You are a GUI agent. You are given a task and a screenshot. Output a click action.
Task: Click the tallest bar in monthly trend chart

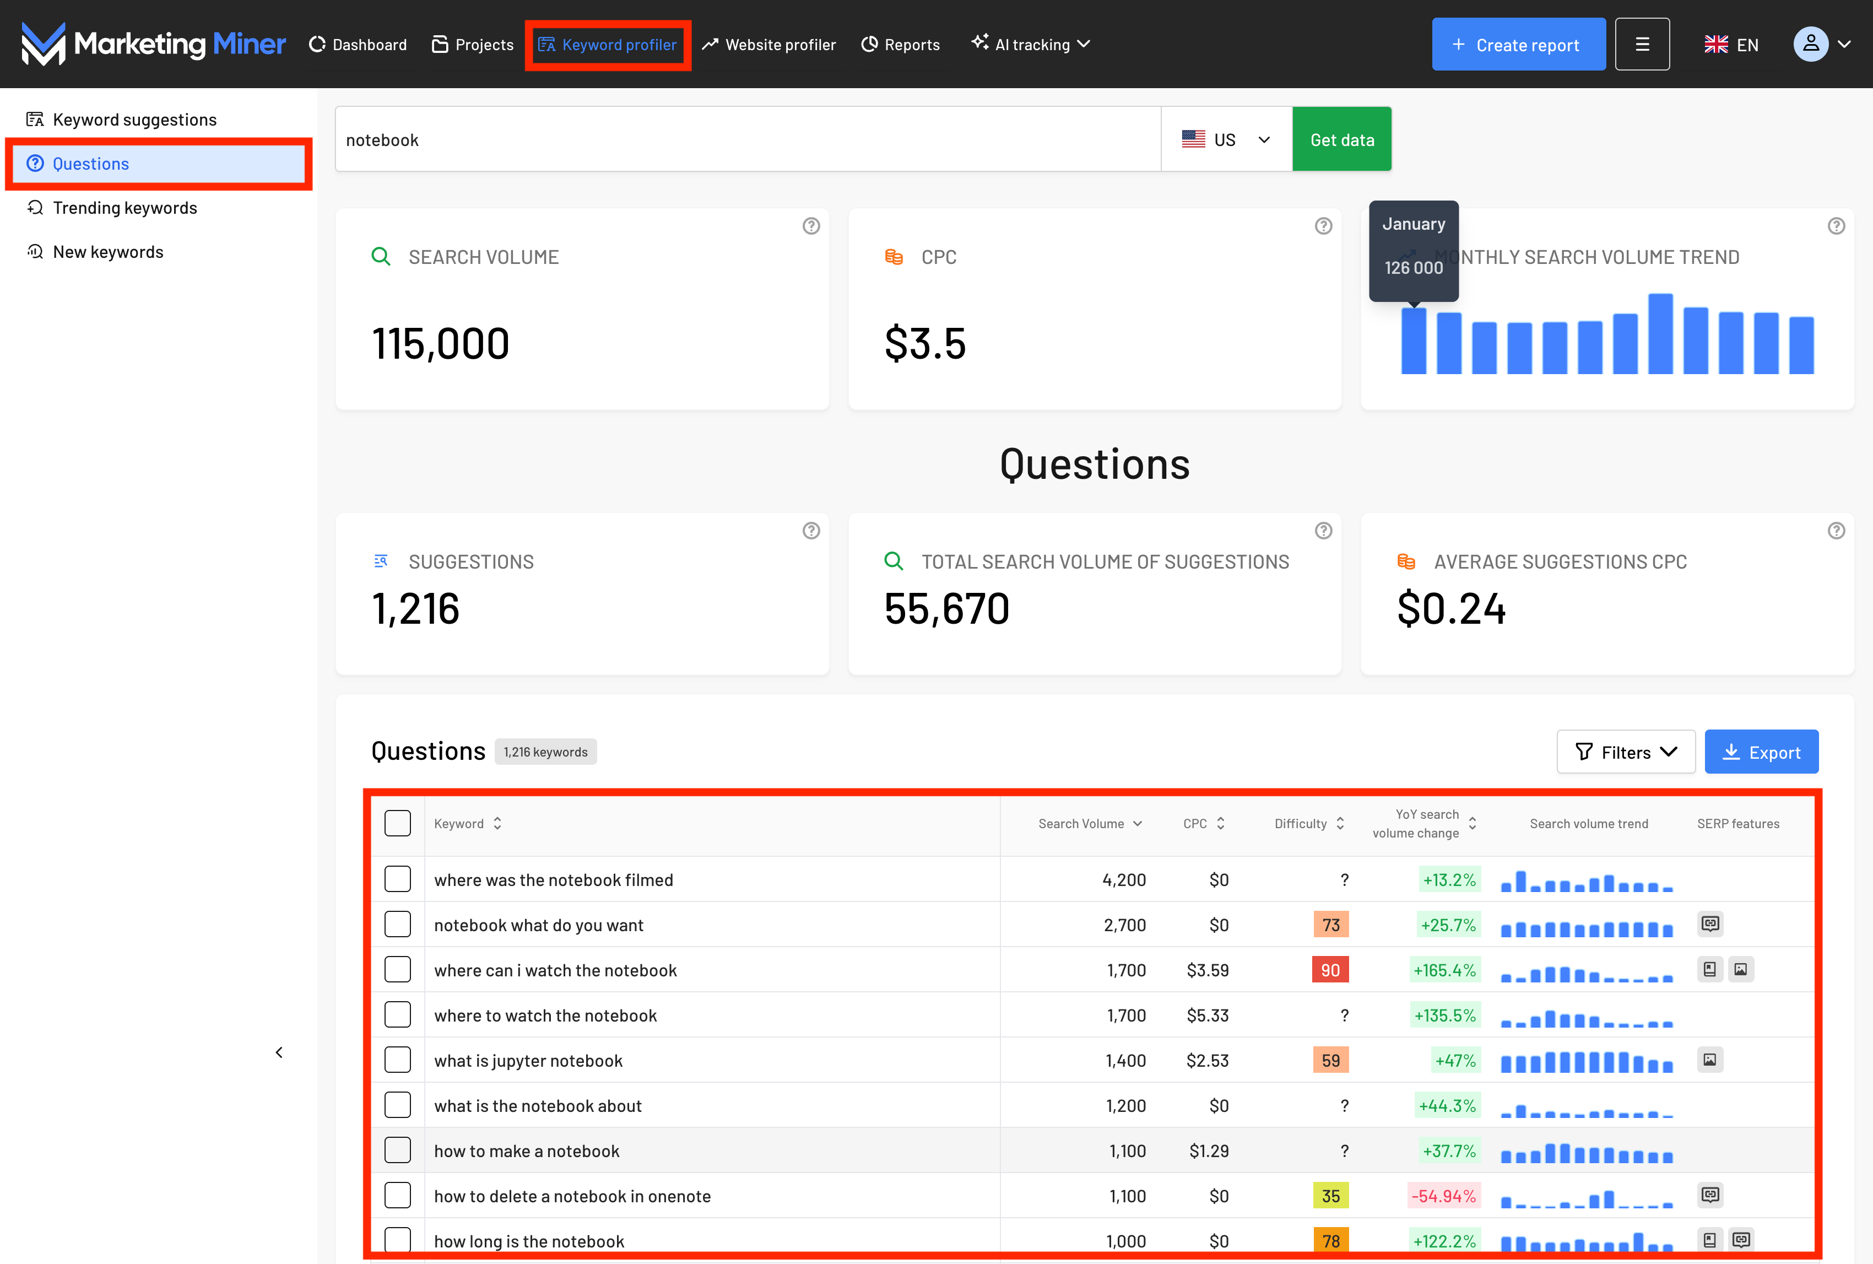1660,334
